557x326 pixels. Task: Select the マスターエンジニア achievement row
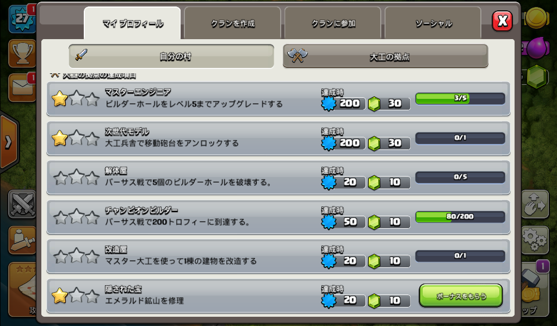point(278,99)
